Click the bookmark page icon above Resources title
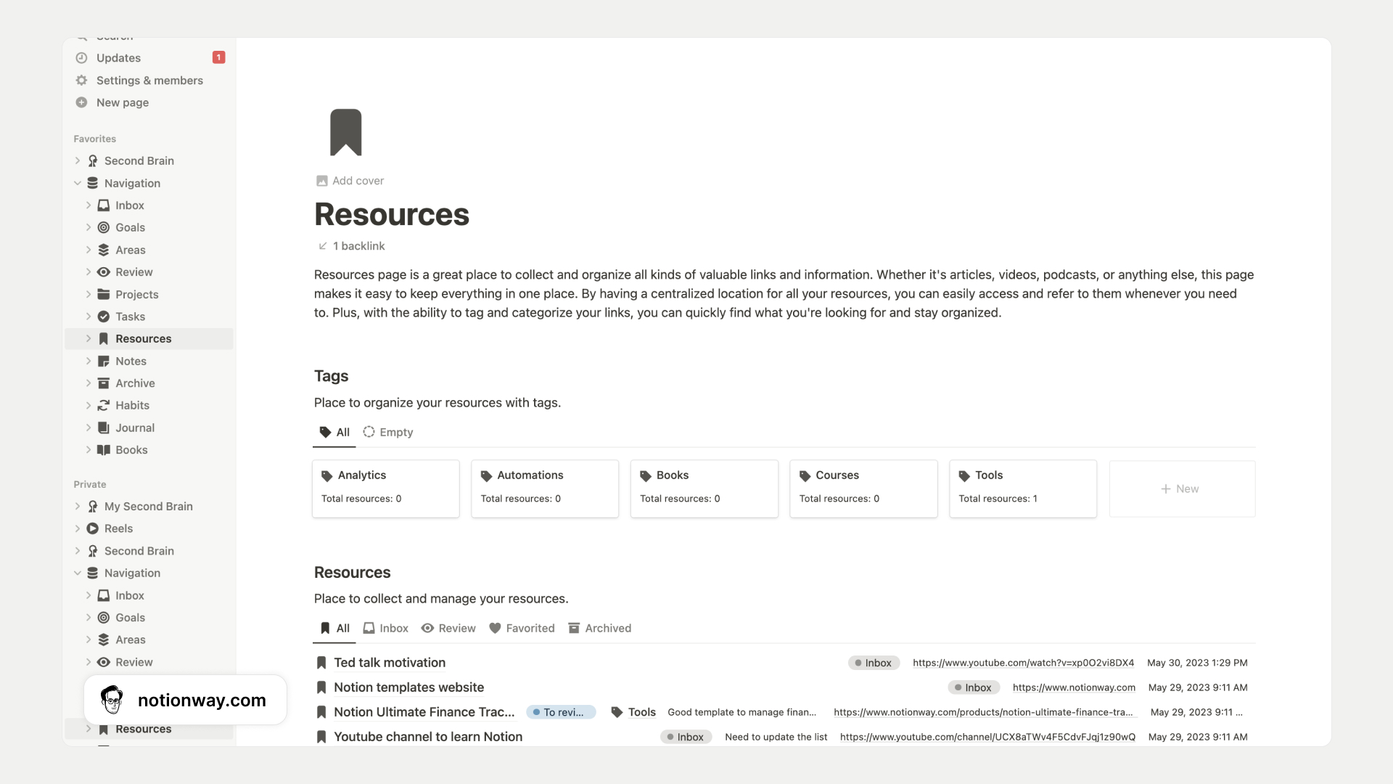 346,132
